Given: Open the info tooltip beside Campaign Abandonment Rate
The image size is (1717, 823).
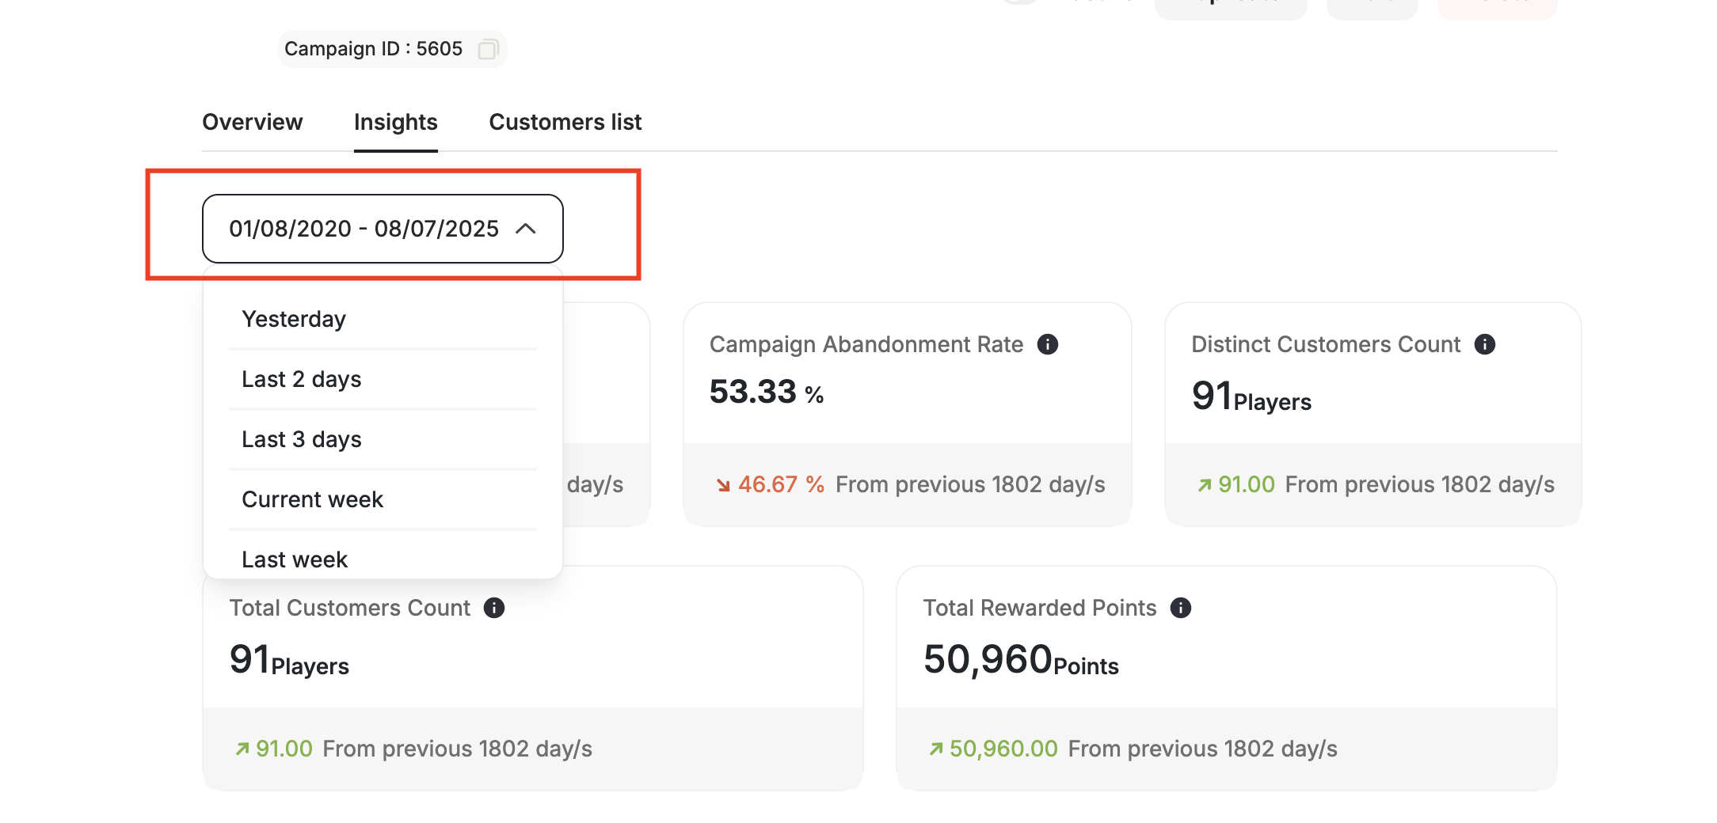Looking at the screenshot, I should click(1047, 343).
